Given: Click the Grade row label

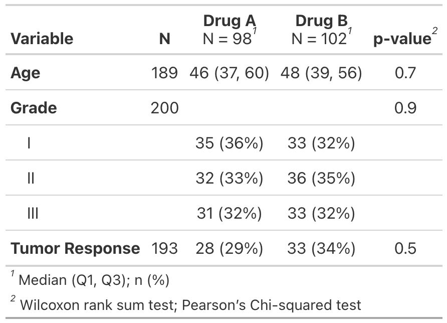Looking at the screenshot, I should (x=34, y=108).
